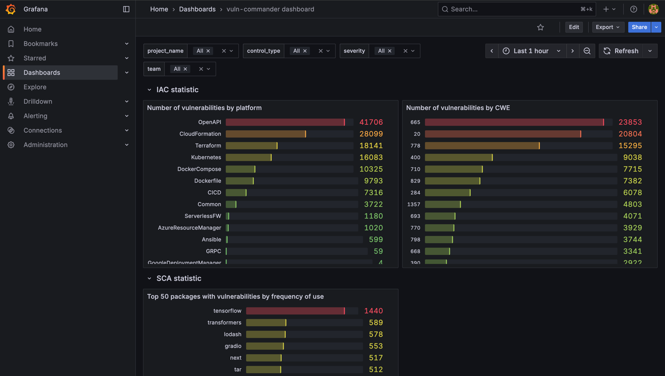The height and width of the screenshot is (376, 665).
Task: Go to Dashboards breadcrumb link
Action: (x=197, y=9)
